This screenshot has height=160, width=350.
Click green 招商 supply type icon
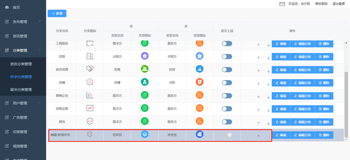coord(145,69)
